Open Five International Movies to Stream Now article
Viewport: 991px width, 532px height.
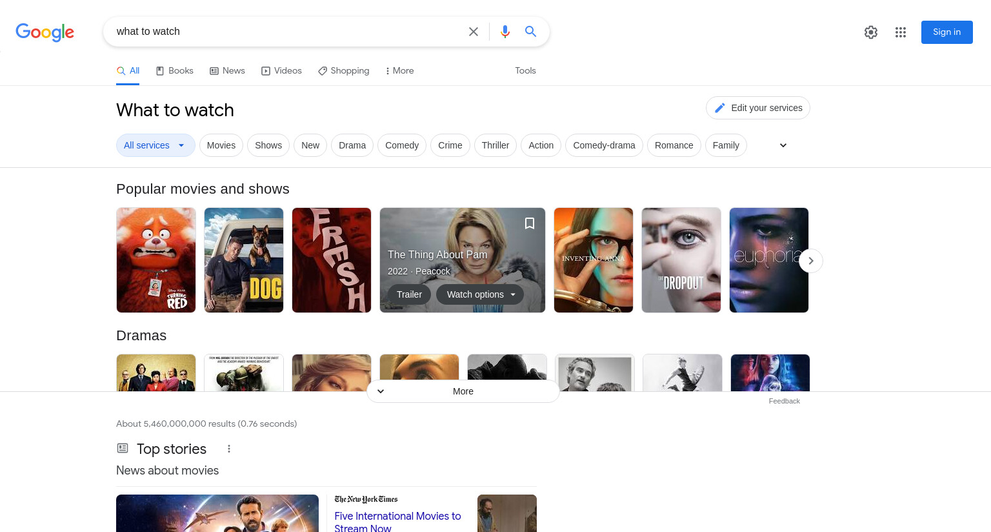[397, 522]
